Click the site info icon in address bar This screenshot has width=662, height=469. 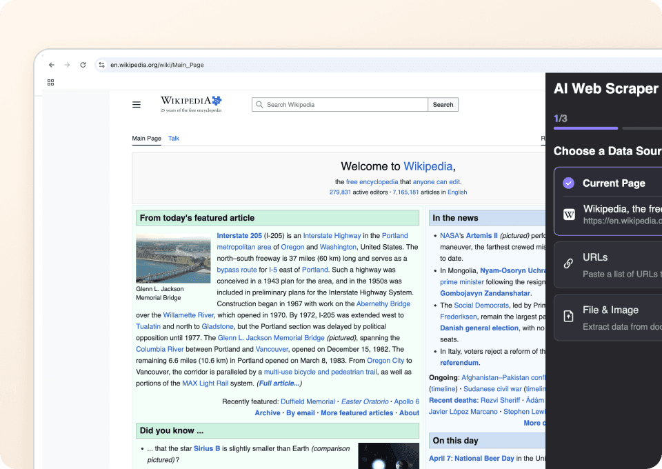coord(102,65)
